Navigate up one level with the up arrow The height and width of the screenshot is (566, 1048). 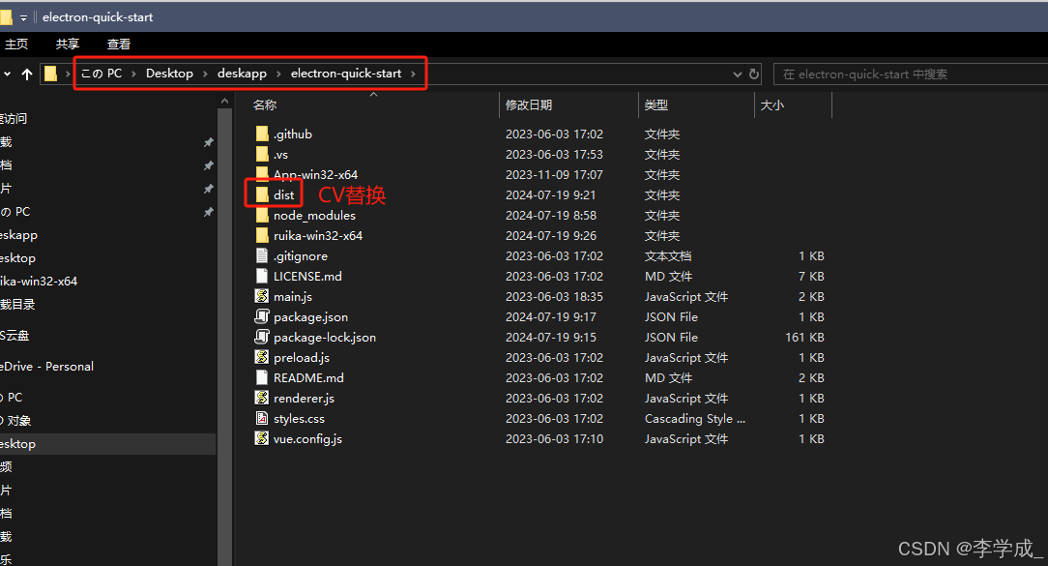coord(26,74)
